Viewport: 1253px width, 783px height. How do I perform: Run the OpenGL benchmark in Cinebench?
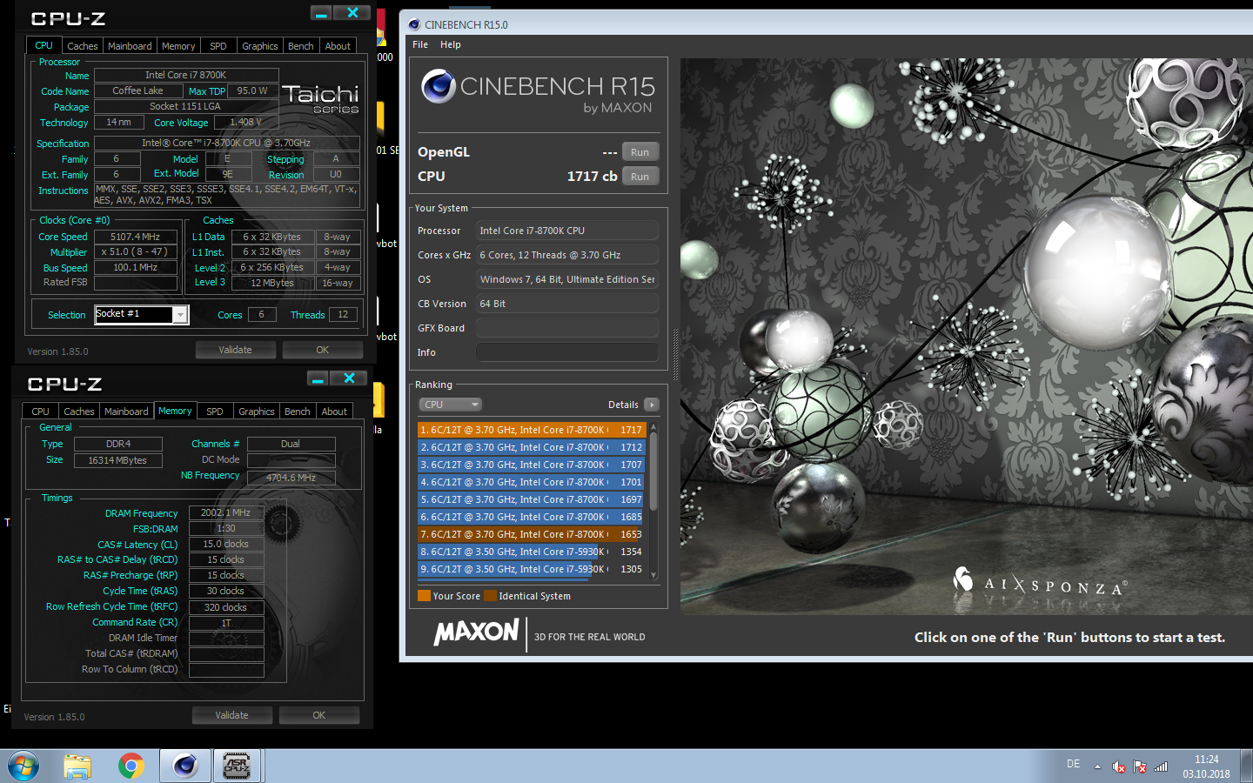coord(640,152)
